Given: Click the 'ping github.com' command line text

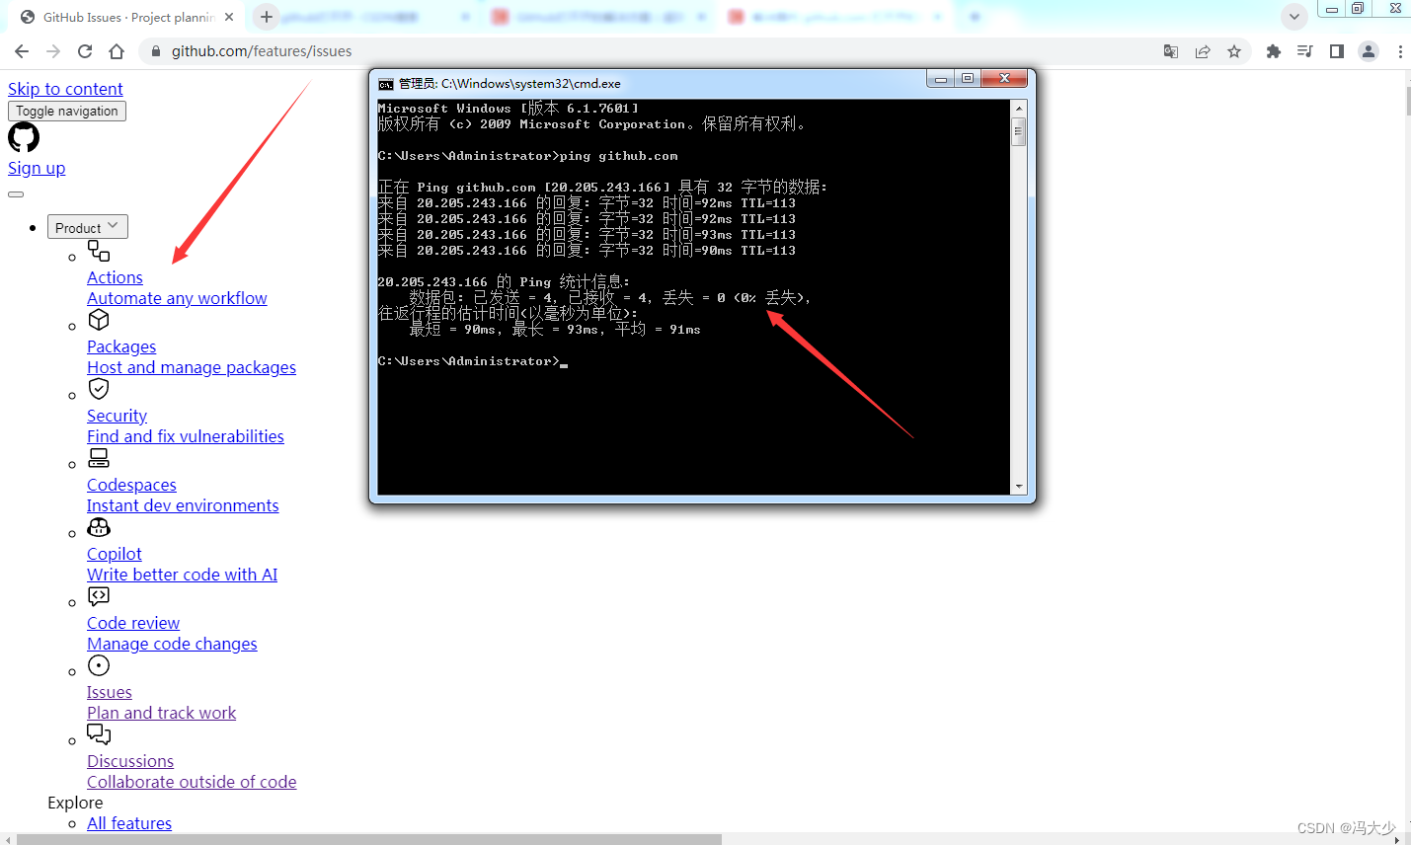Looking at the screenshot, I should coord(619,156).
